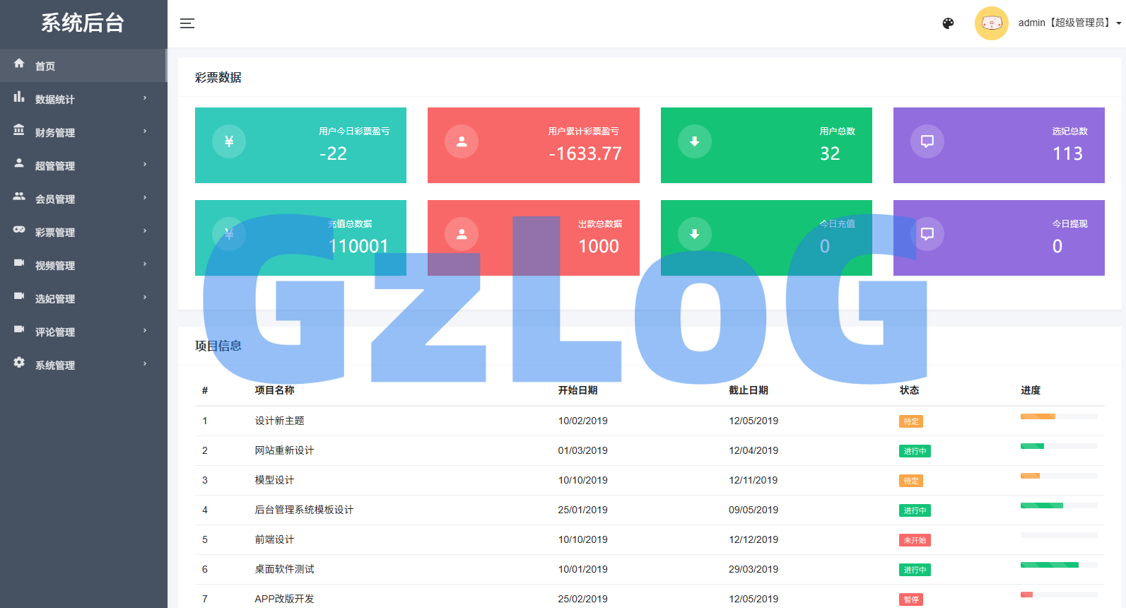Click the 选妃管理 camera icon
Viewport: 1126px width, 608px height.
point(19,296)
